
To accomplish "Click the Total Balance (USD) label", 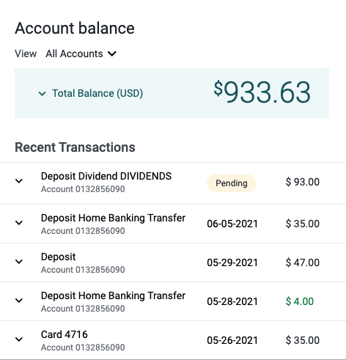I will click(x=97, y=93).
